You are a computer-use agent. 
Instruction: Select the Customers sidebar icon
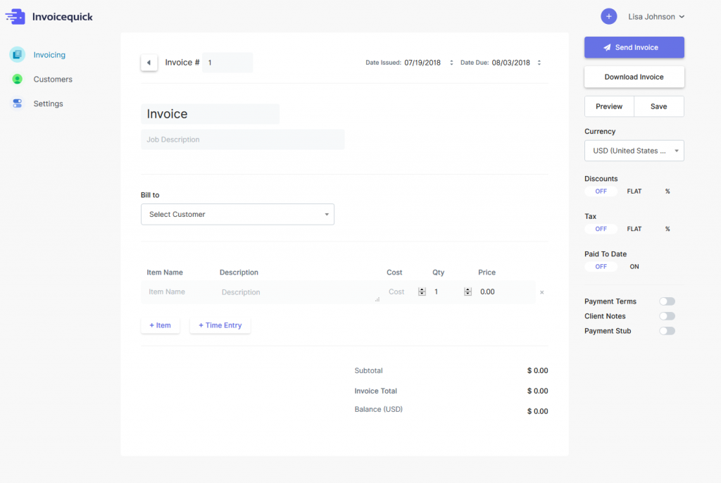[15, 79]
